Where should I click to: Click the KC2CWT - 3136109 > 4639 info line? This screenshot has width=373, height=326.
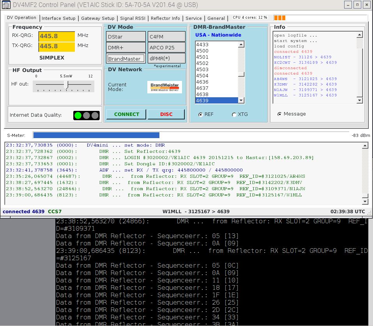(305, 63)
